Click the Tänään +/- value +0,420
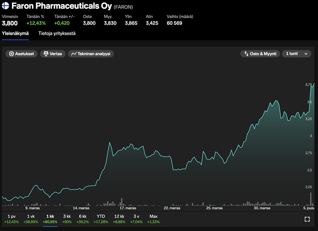Image resolution: width=318 pixels, height=231 pixels. (62, 23)
